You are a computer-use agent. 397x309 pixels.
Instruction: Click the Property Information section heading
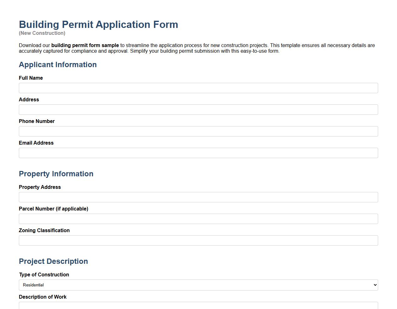click(56, 174)
